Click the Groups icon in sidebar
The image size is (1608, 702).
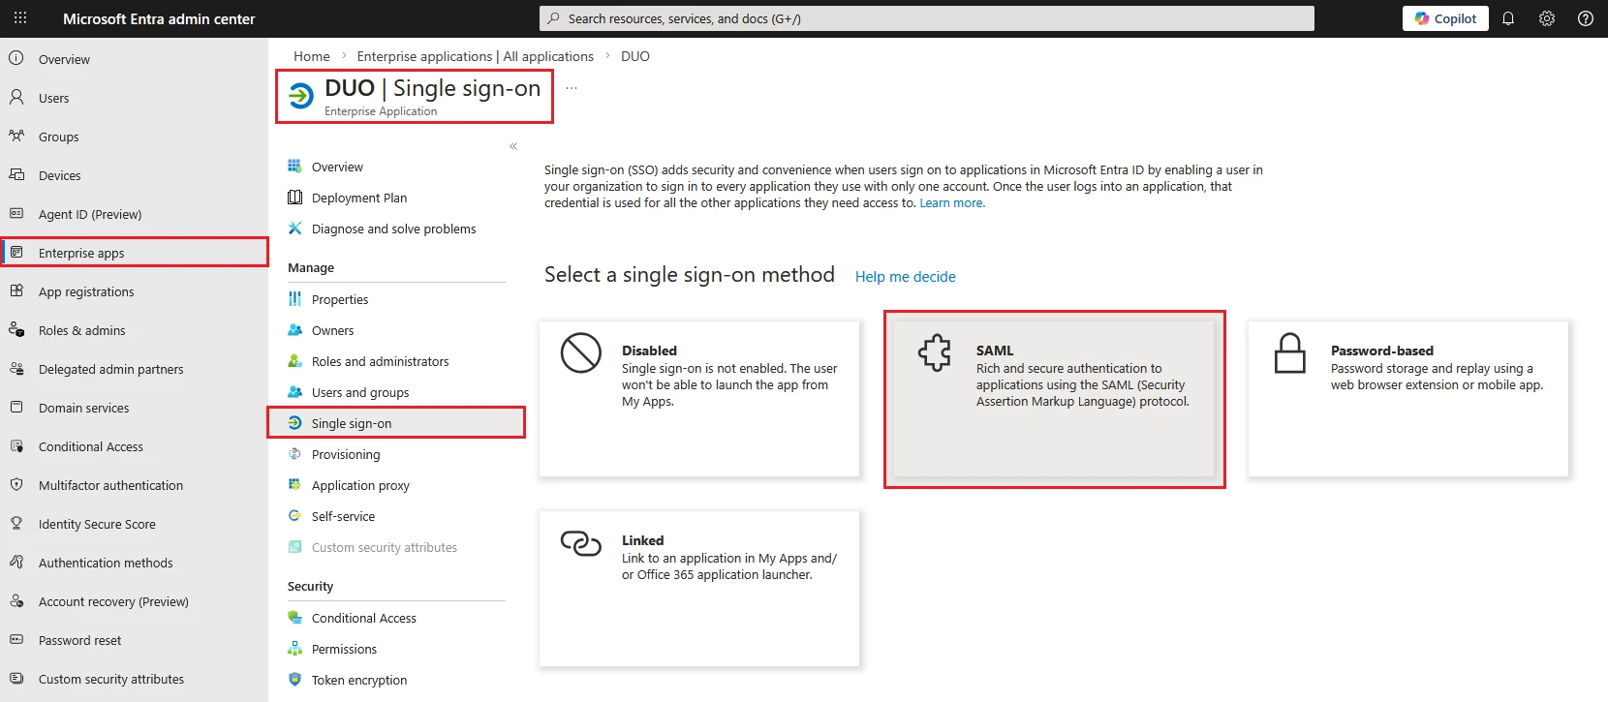click(16, 136)
